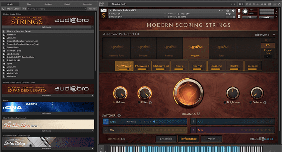Open eDNA Earth Instruments dropdown arrow
This screenshot has width=282, height=152.
(x=93, y=113)
